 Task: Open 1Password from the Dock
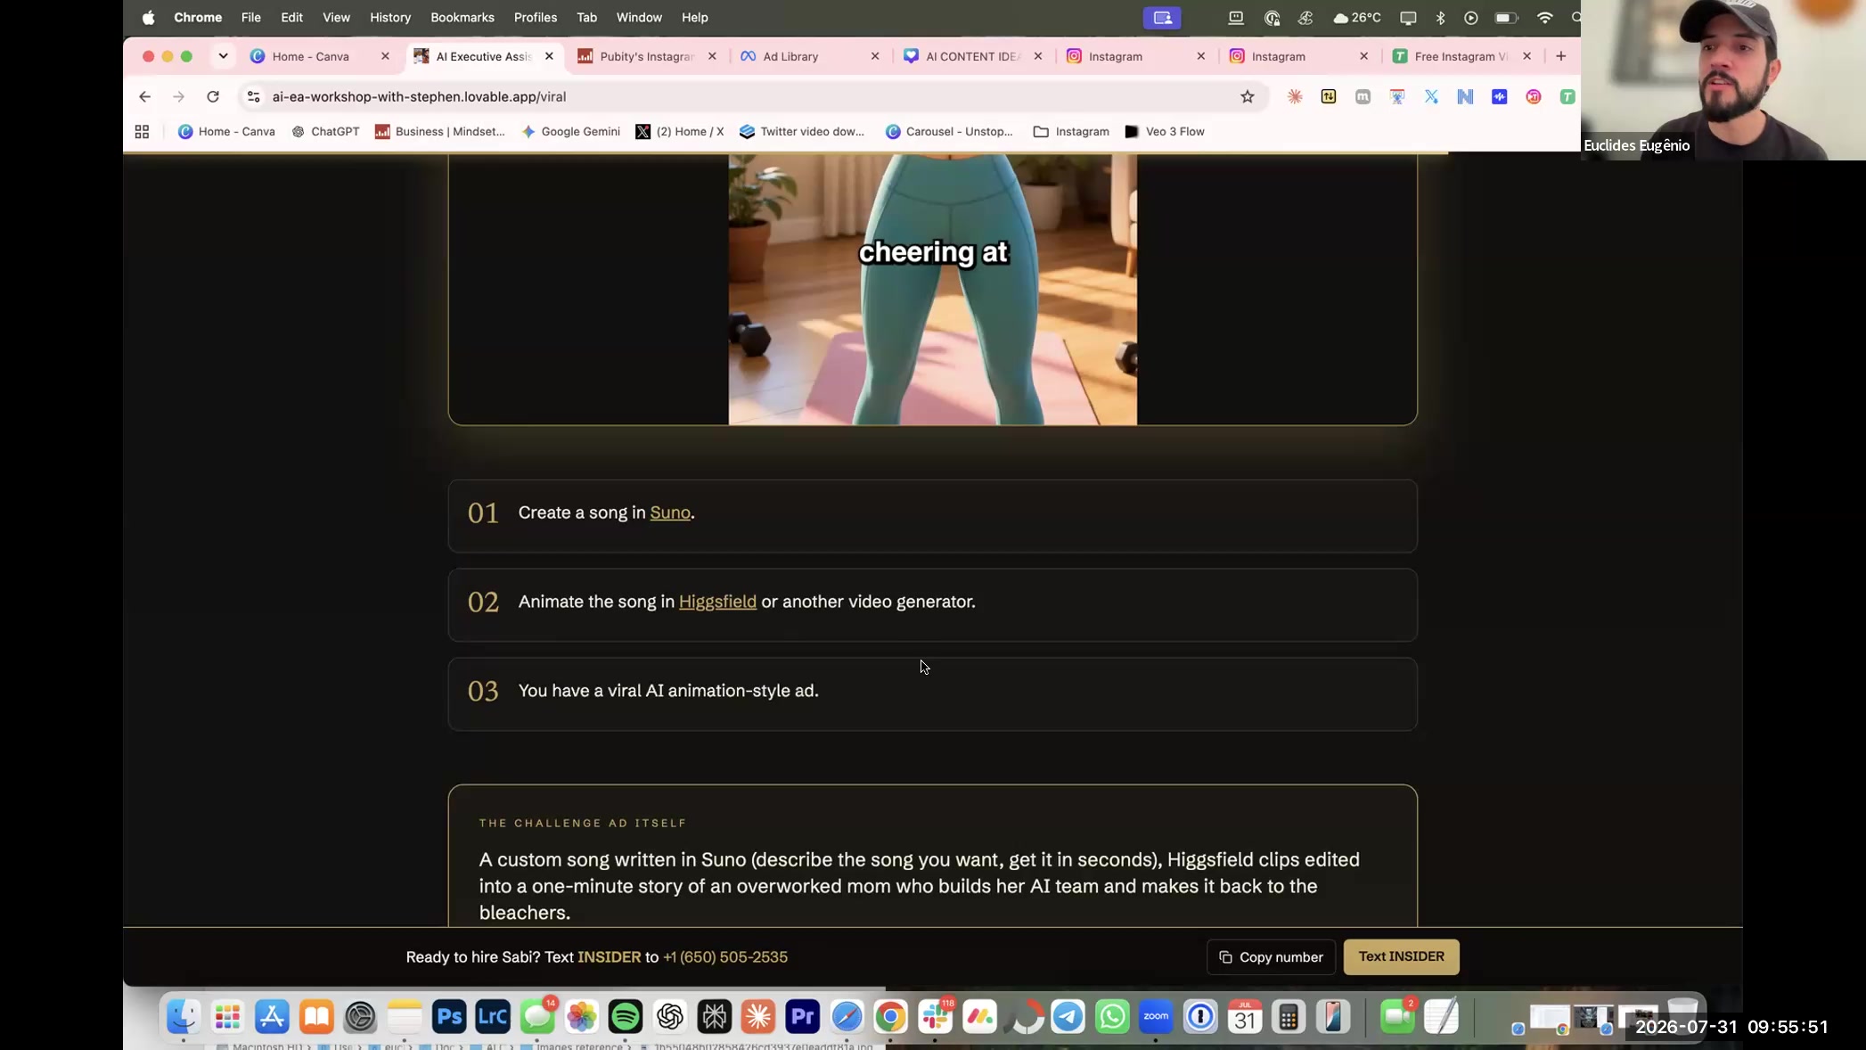[1200, 1017]
